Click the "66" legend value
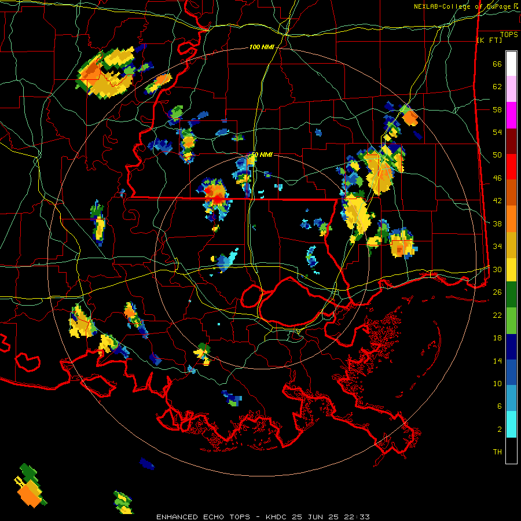 [497, 64]
